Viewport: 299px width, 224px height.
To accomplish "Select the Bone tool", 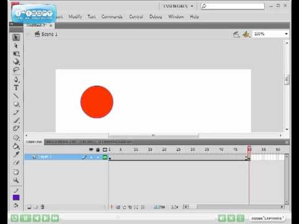I will [x=16, y=138].
